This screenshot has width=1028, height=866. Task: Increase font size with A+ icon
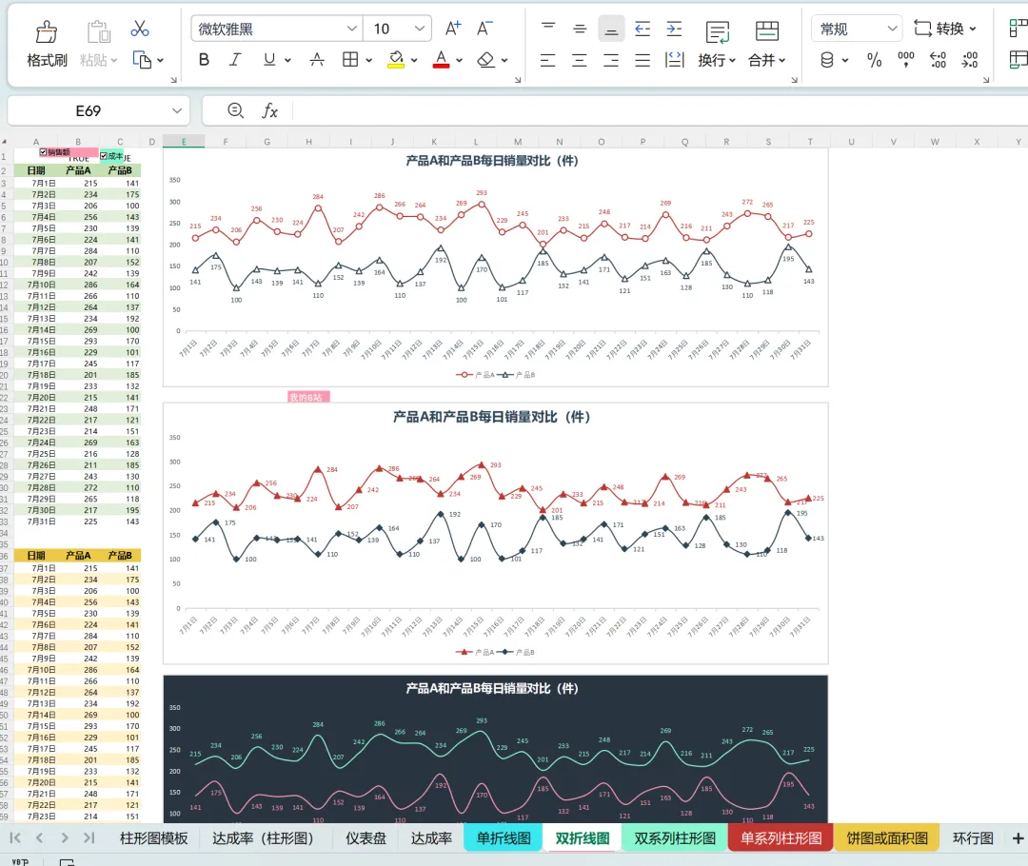click(452, 29)
